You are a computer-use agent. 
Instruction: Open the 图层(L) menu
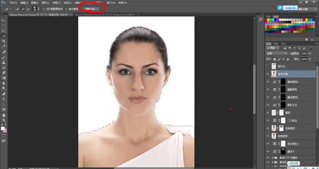click(45, 2)
